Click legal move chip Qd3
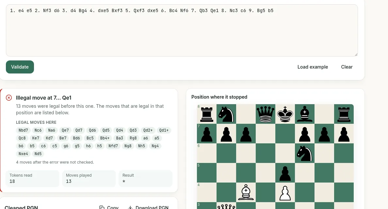 (133, 130)
